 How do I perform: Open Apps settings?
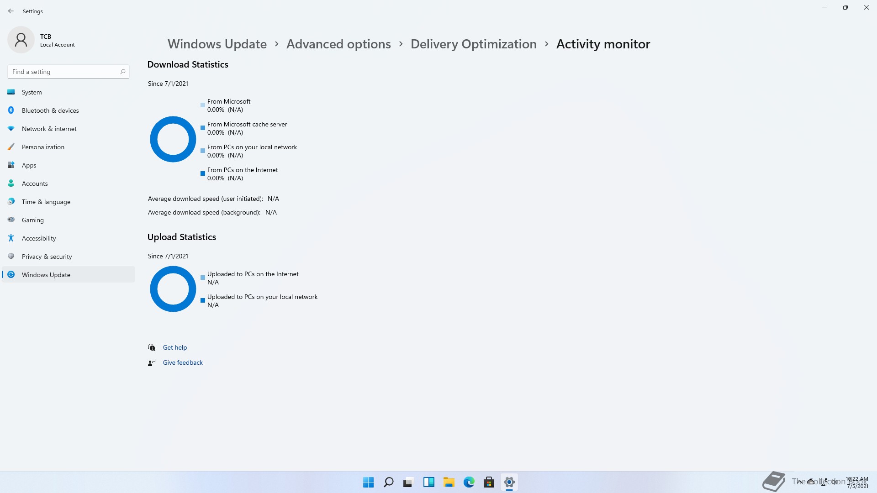69,165
